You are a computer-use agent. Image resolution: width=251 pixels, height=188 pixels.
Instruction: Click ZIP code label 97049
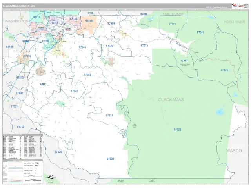pos(200,33)
